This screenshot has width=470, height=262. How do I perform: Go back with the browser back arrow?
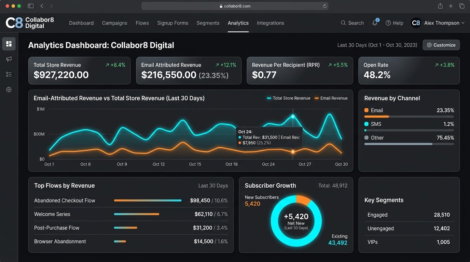pyautogui.click(x=42, y=6)
